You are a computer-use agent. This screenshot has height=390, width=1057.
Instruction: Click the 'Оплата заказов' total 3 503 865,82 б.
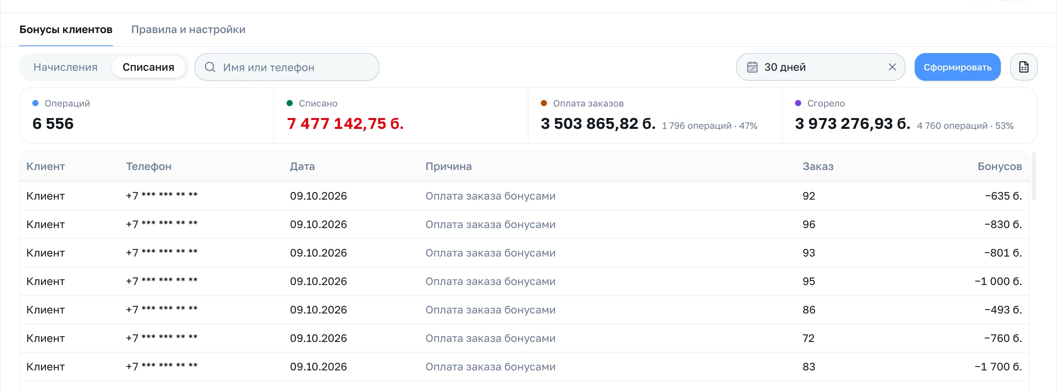[598, 123]
